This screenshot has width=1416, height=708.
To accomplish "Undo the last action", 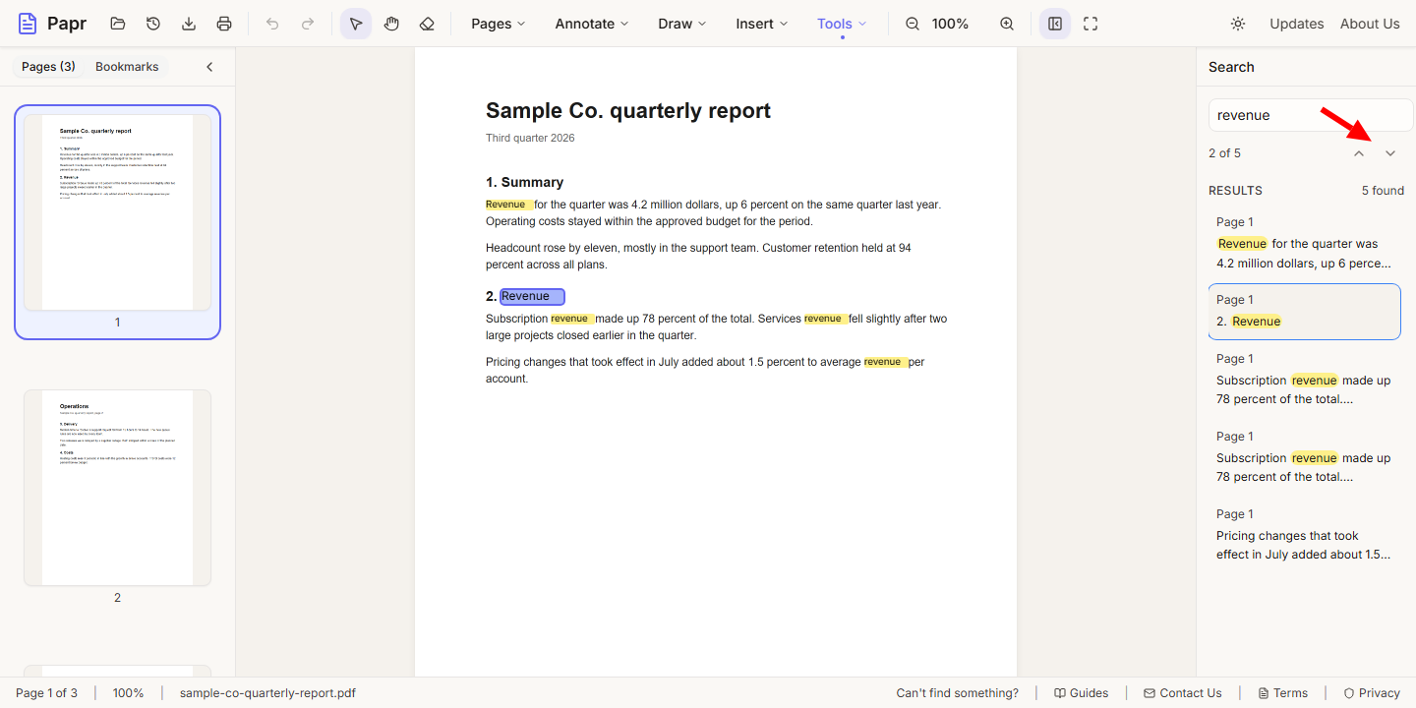I will click(x=272, y=24).
